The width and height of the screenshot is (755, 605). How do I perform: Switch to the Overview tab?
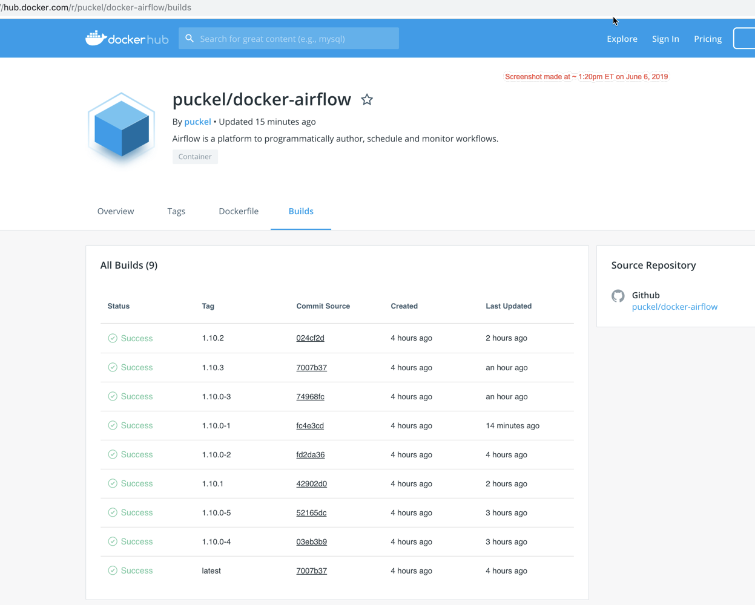[116, 211]
